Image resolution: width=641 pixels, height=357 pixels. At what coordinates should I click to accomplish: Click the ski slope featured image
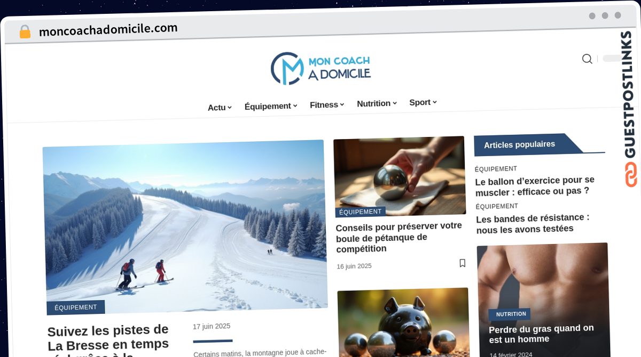[x=185, y=227]
